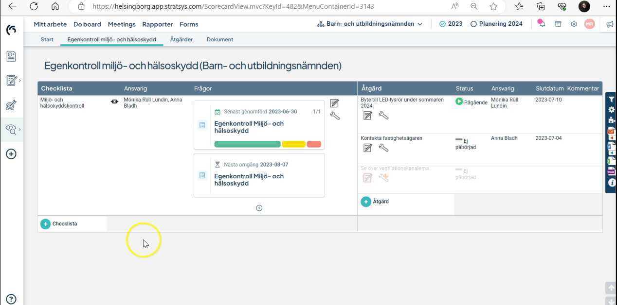Export the scorecard view as PDF
Screen dimensions: 617x305
pos(611,130)
